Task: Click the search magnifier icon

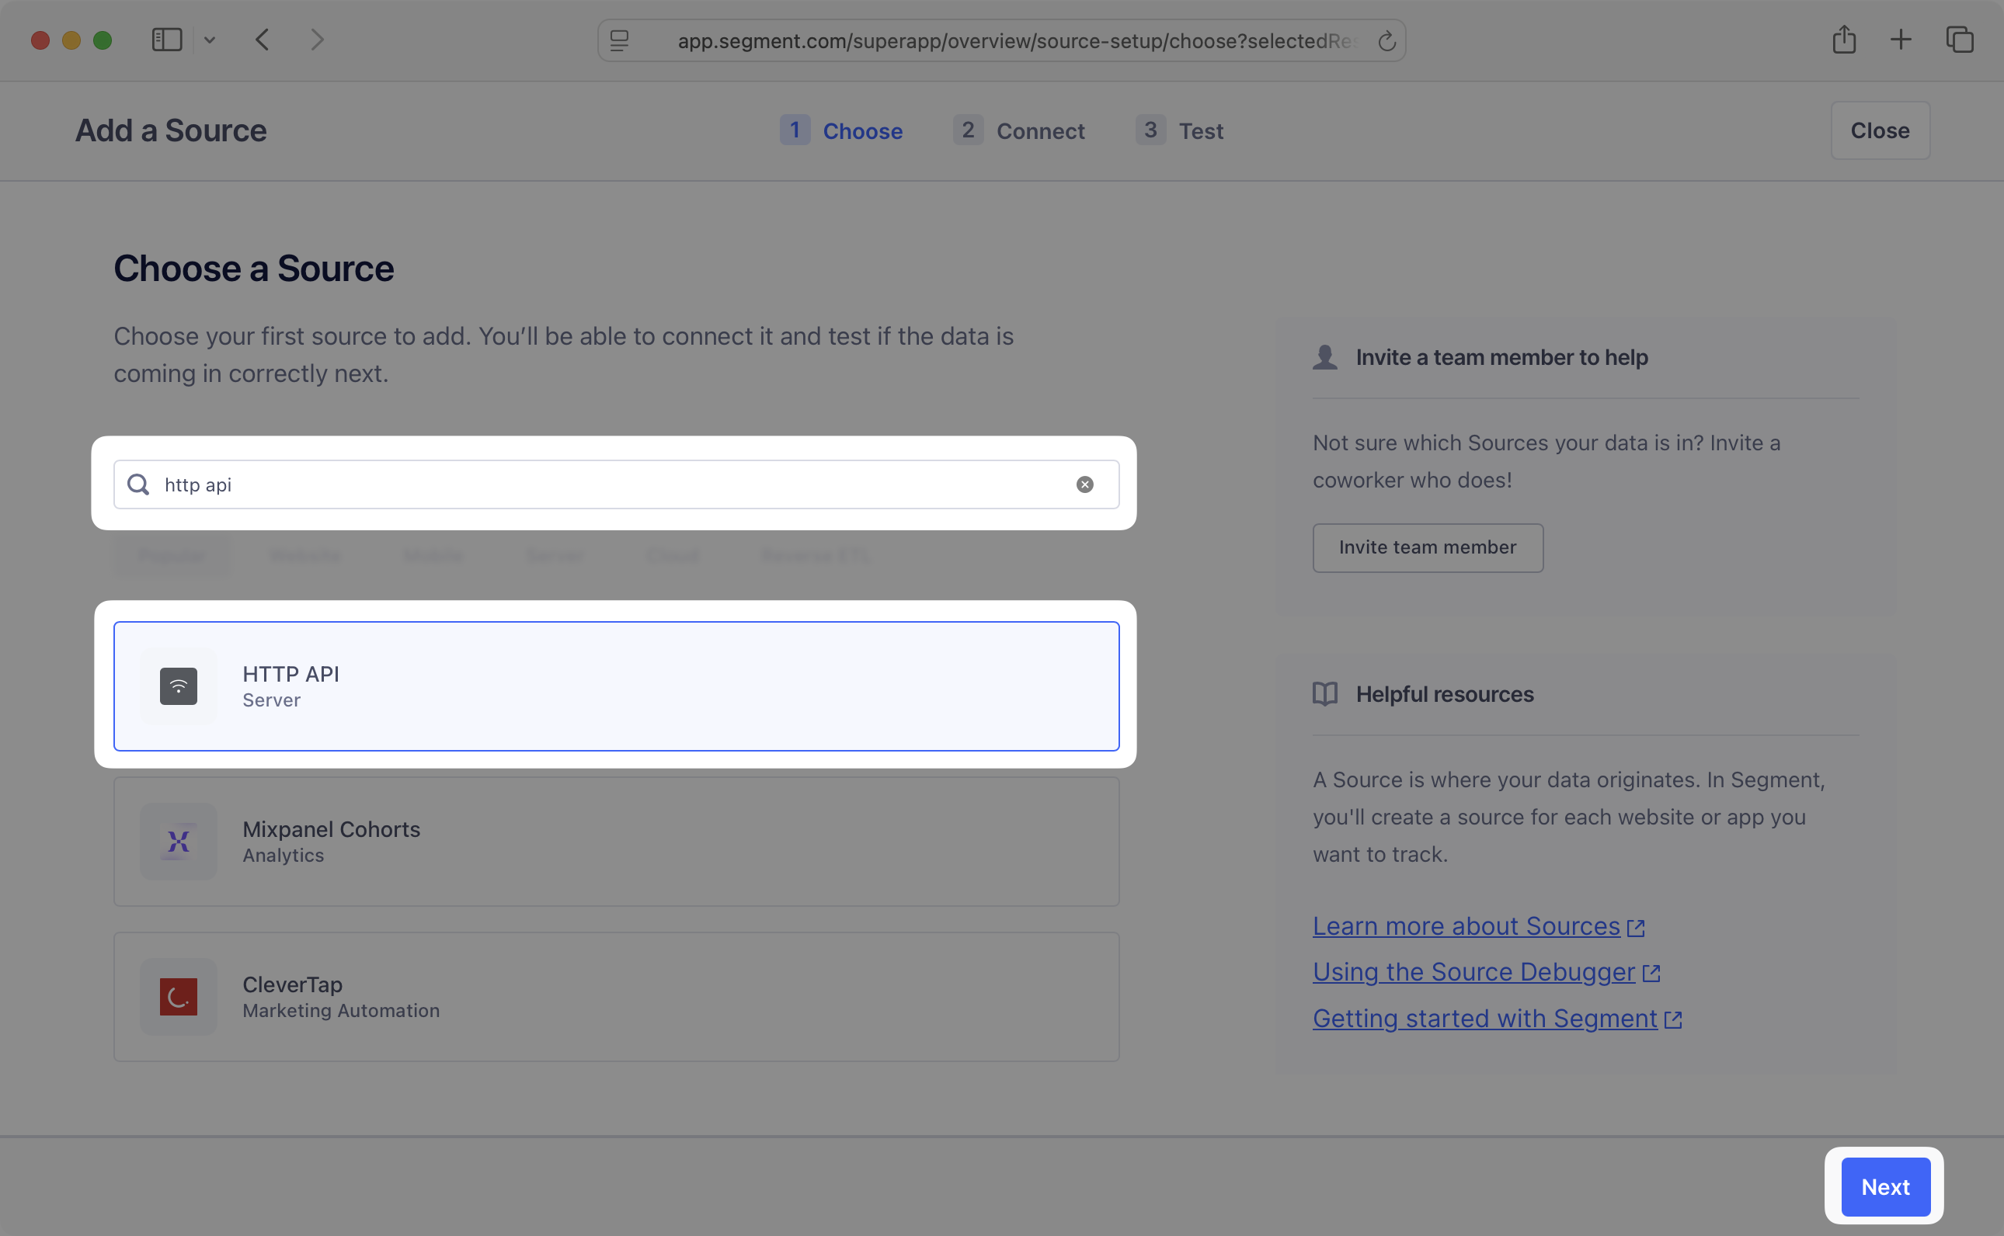Action: click(x=139, y=484)
